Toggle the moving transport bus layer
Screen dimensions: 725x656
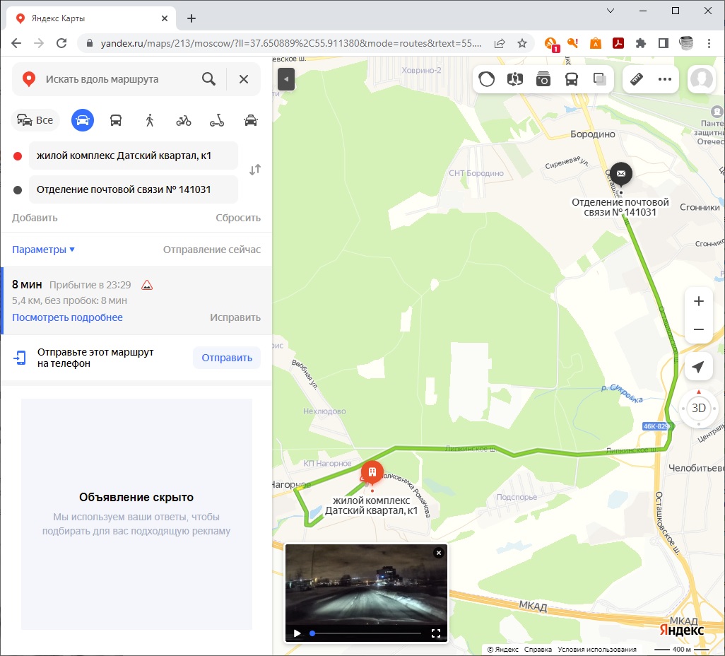point(572,80)
